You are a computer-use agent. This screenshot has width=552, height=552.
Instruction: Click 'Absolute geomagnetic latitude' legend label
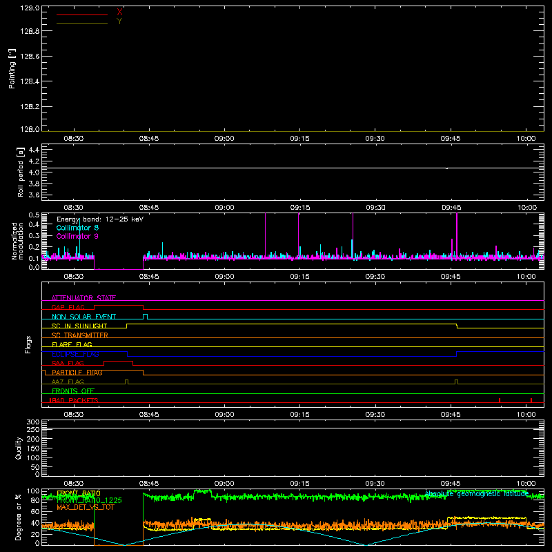pos(477,493)
